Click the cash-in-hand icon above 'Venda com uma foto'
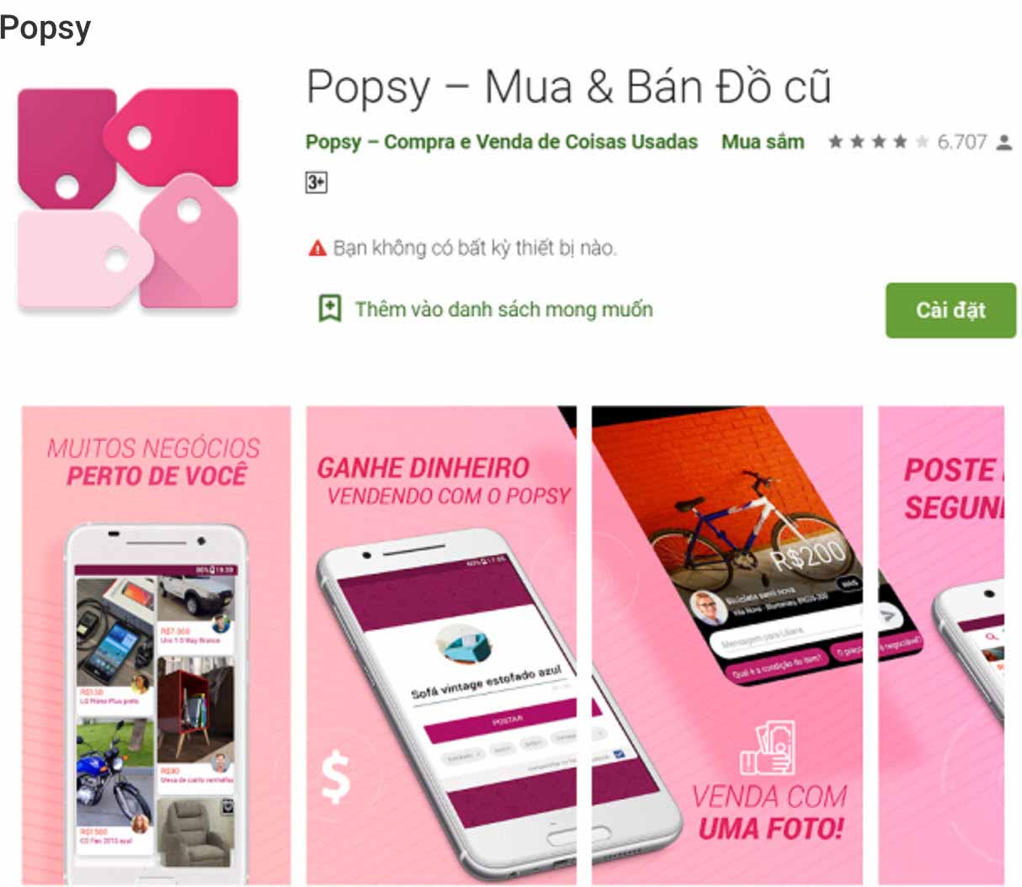The height and width of the screenshot is (887, 1022). tap(767, 747)
